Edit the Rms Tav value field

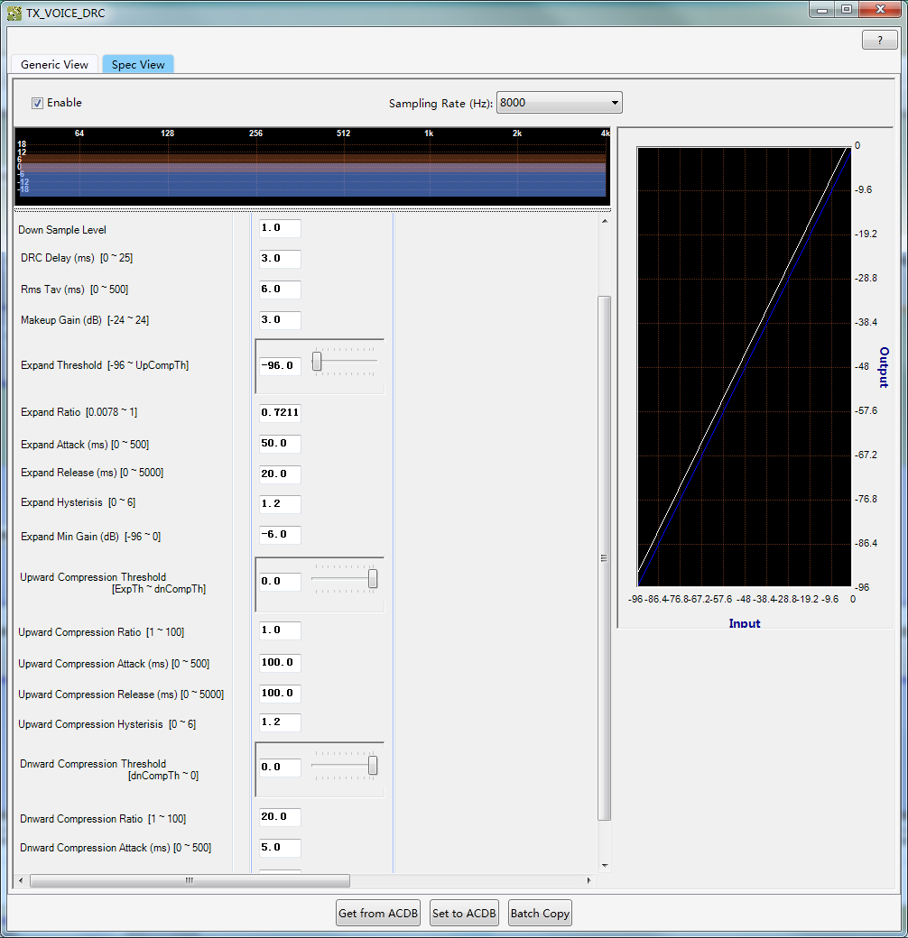pyautogui.click(x=280, y=289)
